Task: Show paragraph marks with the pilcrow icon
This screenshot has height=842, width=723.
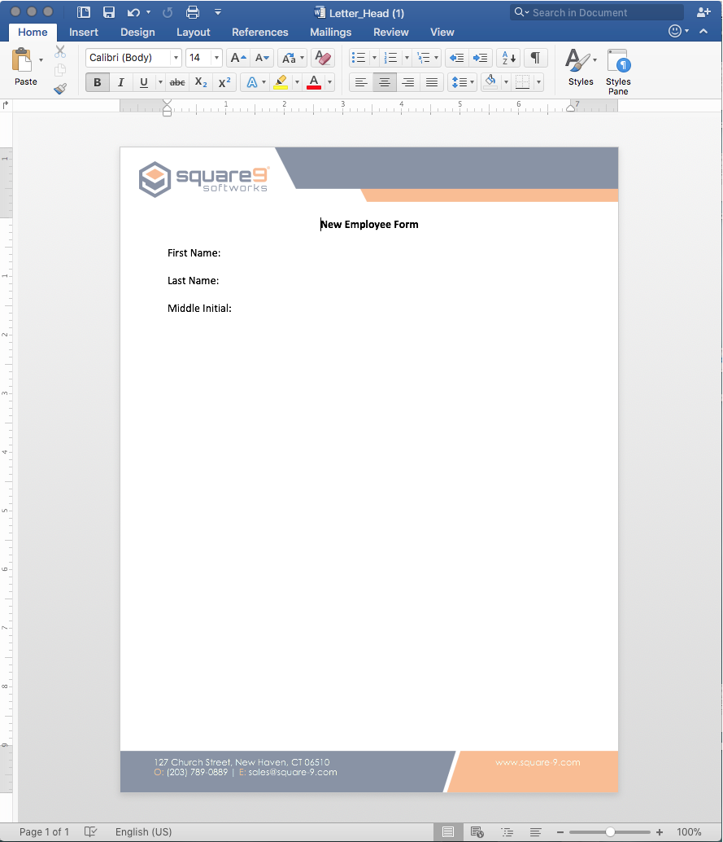Action: tap(534, 58)
